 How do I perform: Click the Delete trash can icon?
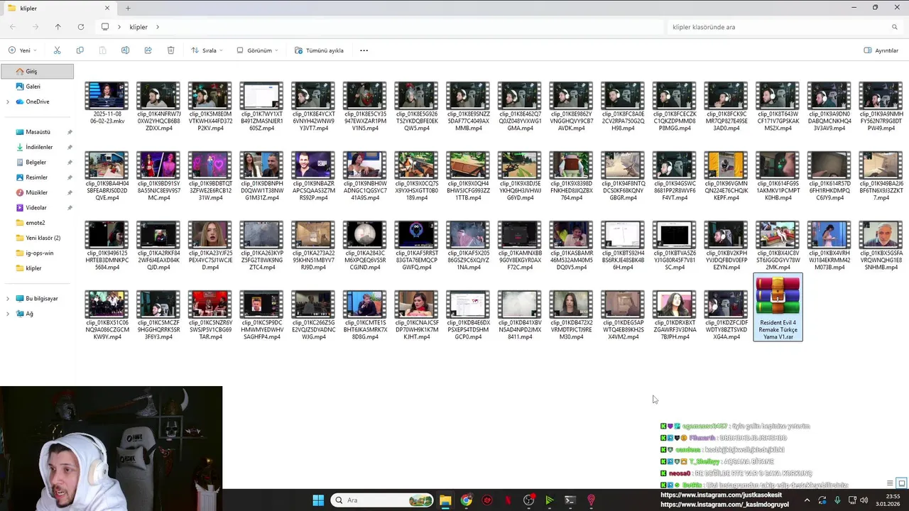(170, 50)
